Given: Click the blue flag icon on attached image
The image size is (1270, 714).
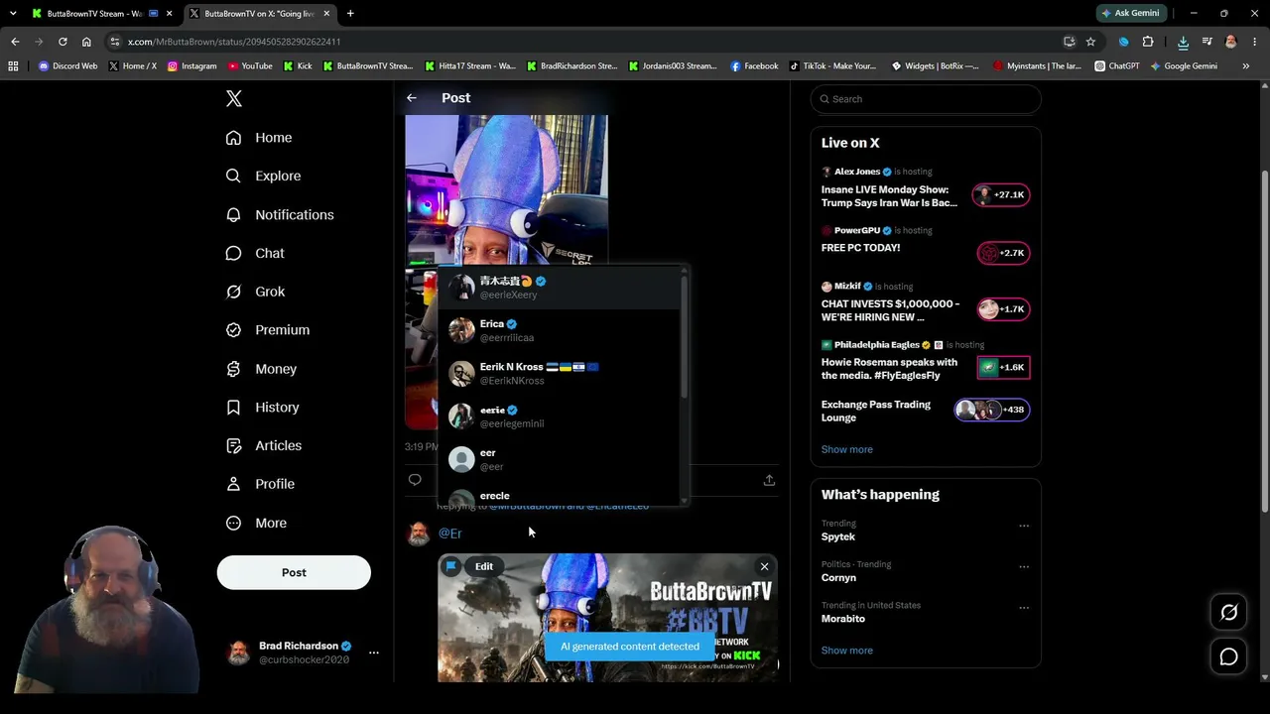Looking at the screenshot, I should point(451,566).
